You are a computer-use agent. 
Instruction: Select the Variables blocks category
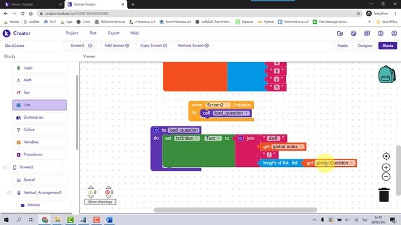[39, 142]
